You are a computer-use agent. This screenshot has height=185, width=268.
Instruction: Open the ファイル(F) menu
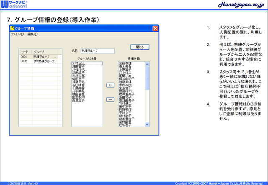pyautogui.click(x=17, y=34)
